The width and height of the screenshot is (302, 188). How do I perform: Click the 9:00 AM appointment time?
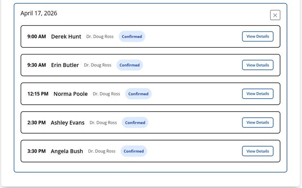coord(37,37)
